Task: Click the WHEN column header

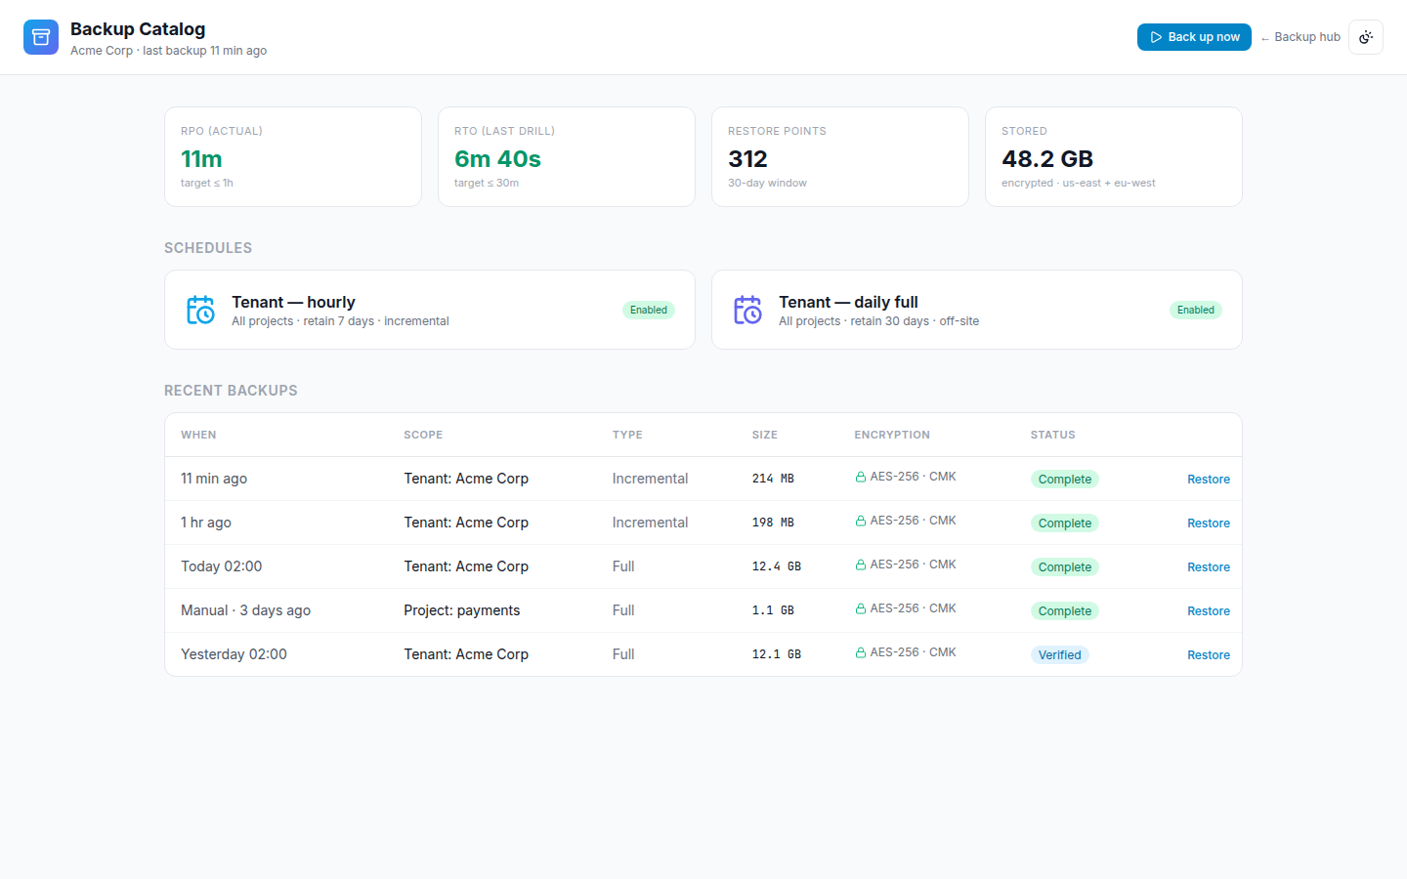Action: click(198, 435)
